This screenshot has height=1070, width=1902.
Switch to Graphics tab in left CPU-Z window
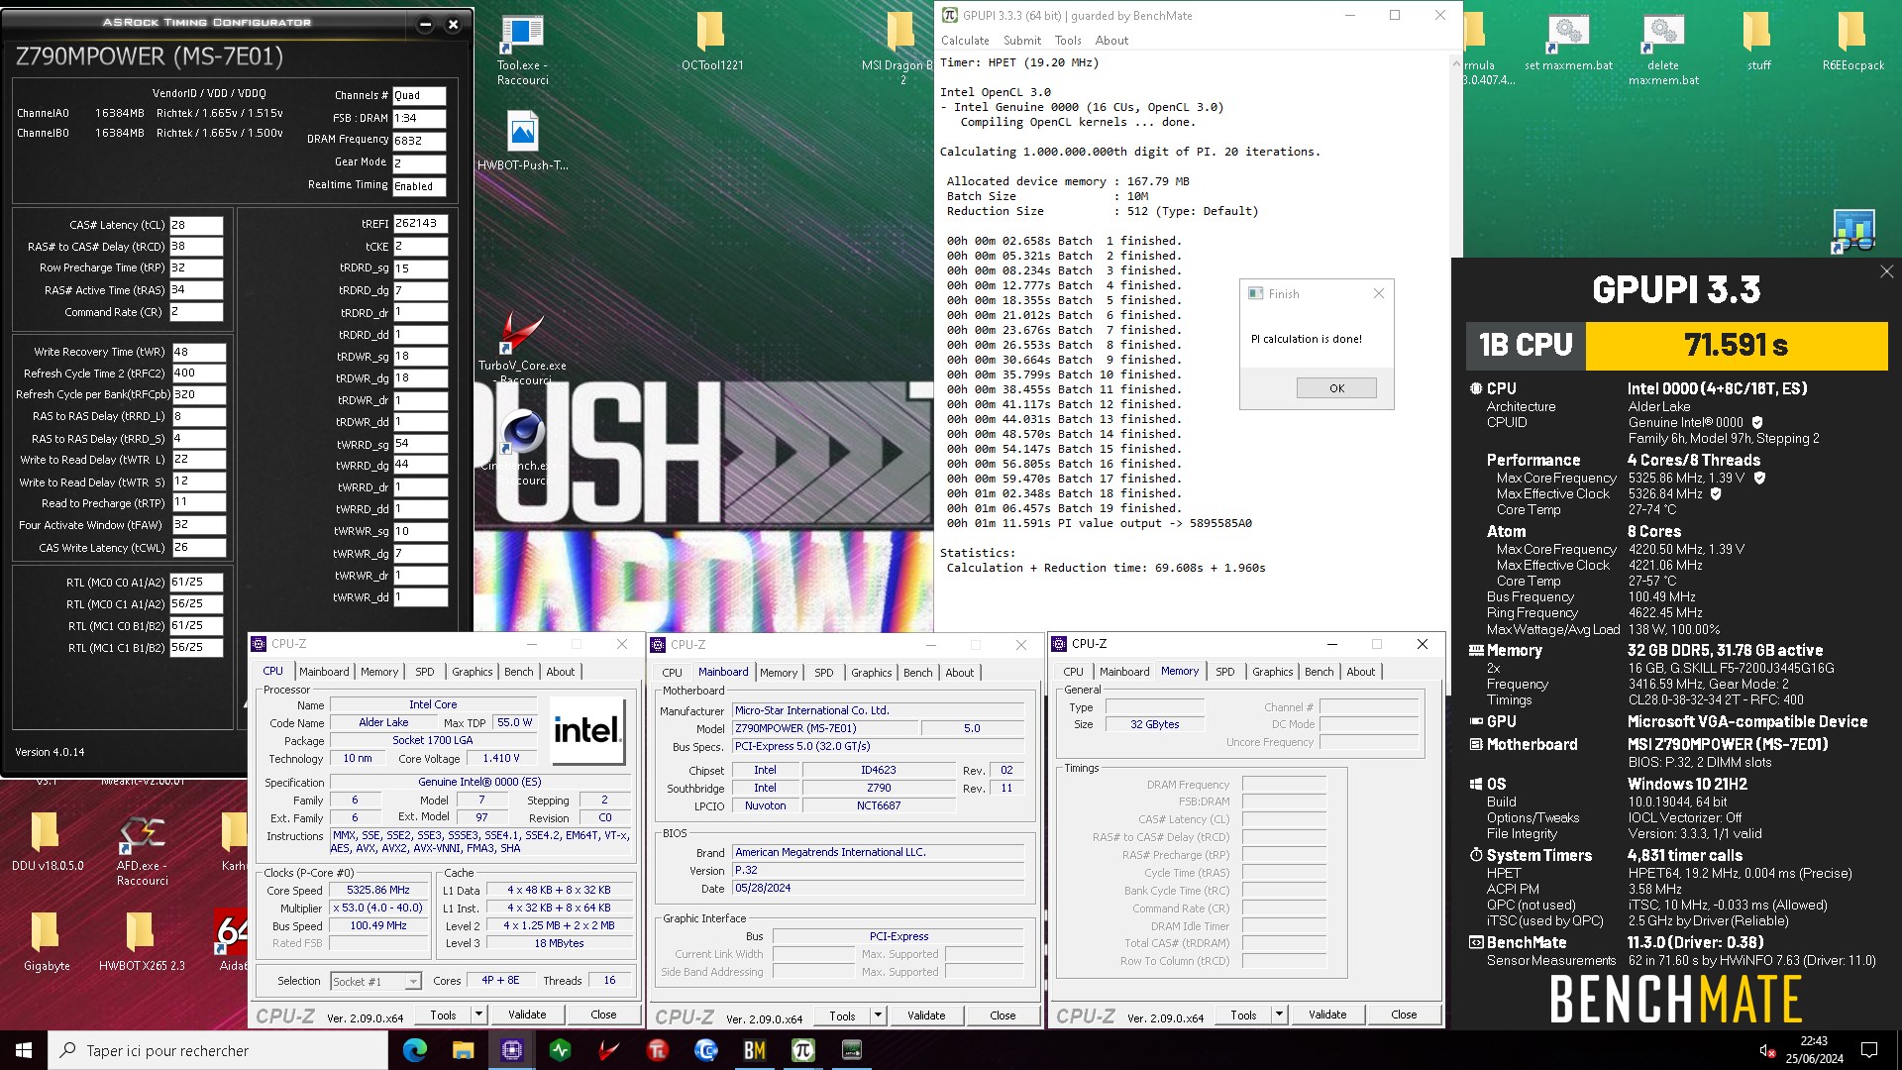point(472,672)
